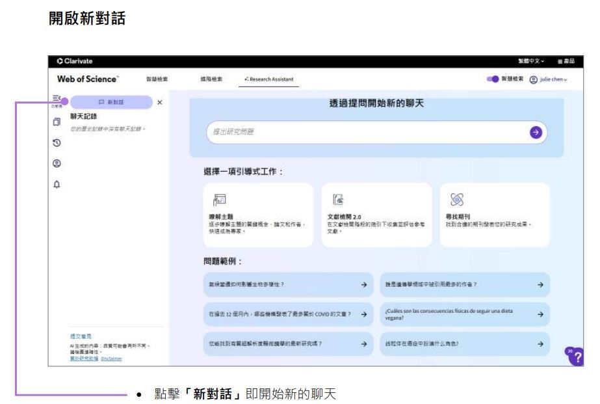
Task: Open the underlined link left of Disclaimer
Action: [85, 359]
